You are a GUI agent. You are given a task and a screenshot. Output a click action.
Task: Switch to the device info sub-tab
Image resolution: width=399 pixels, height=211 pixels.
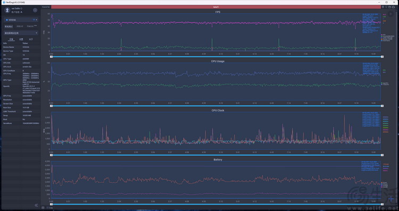11,39
